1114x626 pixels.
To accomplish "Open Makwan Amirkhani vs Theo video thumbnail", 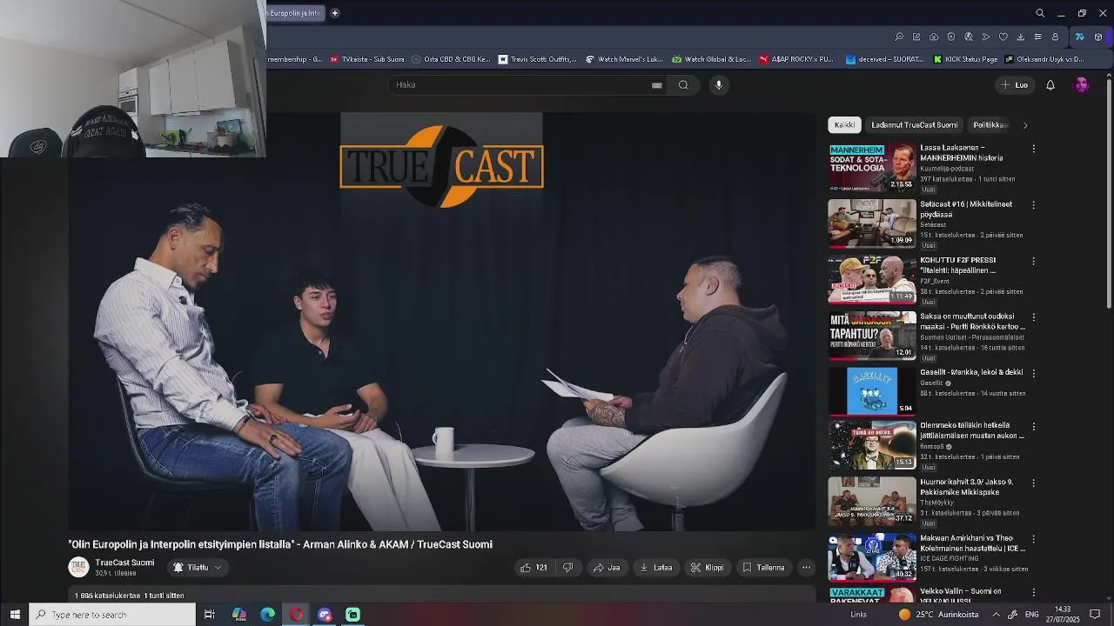I will (872, 557).
